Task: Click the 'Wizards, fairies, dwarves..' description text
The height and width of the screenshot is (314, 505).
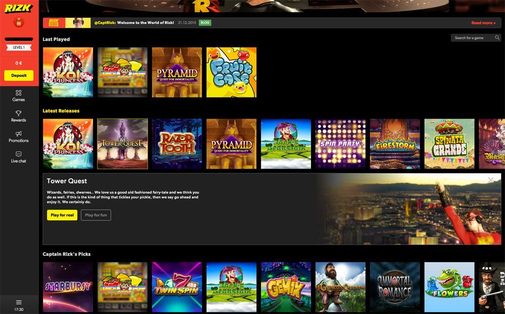Action: click(x=123, y=197)
